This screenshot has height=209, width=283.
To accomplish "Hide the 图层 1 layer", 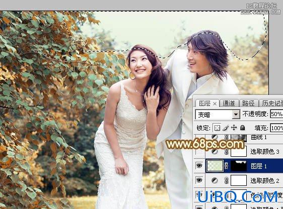I will [199, 166].
